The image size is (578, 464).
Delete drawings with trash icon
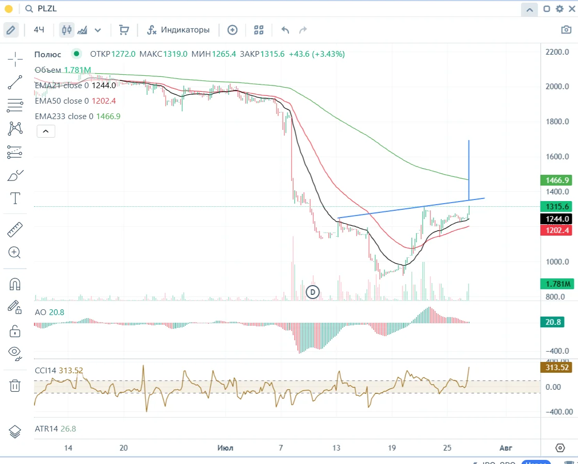(x=15, y=386)
